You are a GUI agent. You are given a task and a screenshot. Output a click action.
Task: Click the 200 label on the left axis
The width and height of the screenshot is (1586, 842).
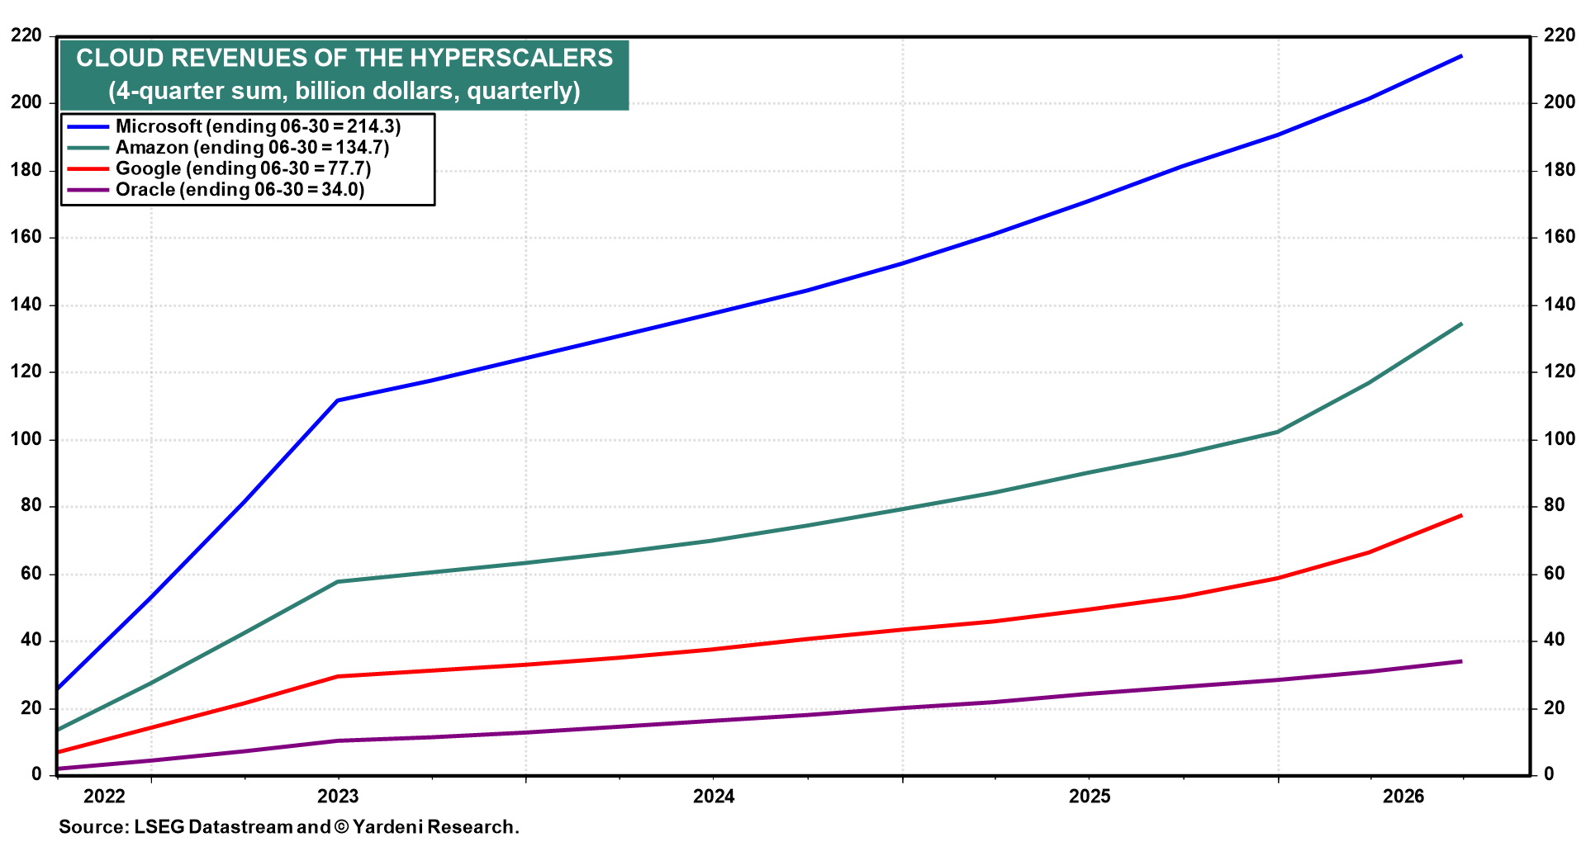26,102
